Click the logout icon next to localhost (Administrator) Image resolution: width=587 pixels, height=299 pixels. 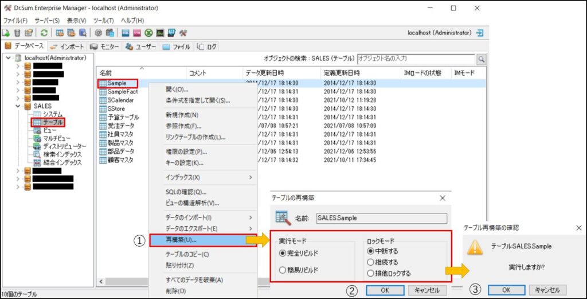point(479,33)
